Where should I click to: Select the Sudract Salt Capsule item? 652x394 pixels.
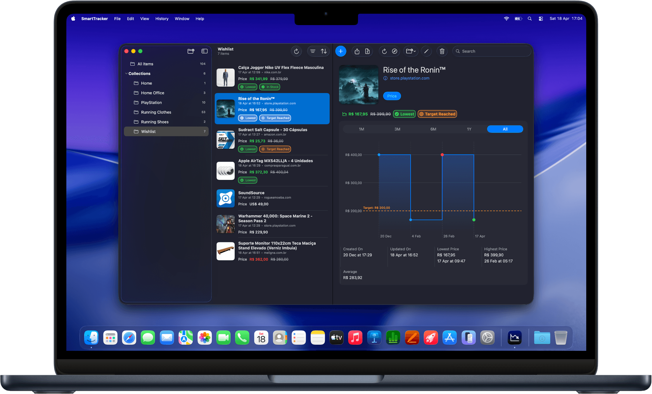272,139
